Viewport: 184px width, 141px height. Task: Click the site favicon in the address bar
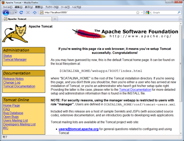pos(42,12)
